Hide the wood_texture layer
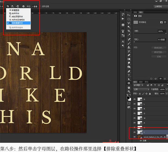Viewport: 168px width, 152px height. (x=135, y=137)
